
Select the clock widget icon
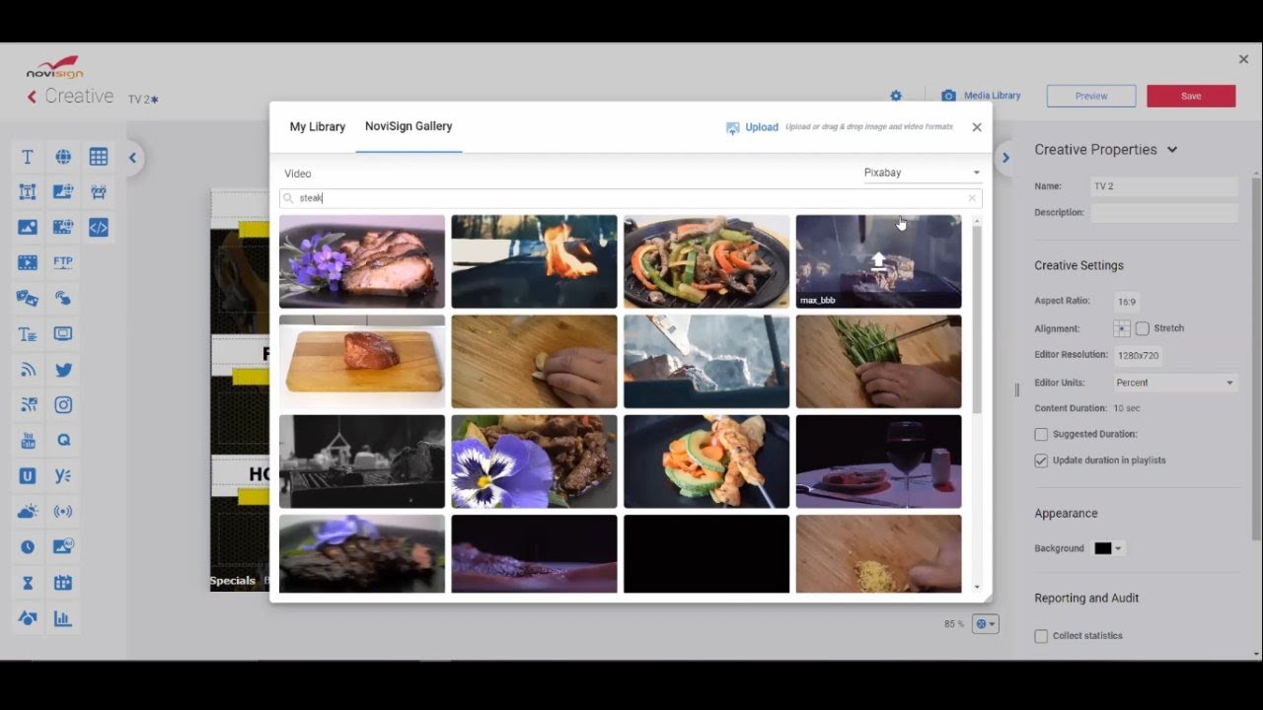click(x=28, y=546)
